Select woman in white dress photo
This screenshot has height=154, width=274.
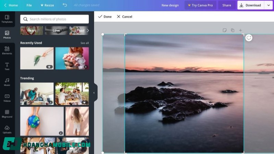pos(77,121)
